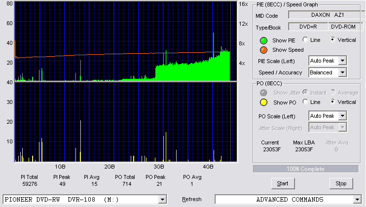The height and width of the screenshot is (207, 366).
Task: Select Average jitter radio button
Action: [333, 92]
